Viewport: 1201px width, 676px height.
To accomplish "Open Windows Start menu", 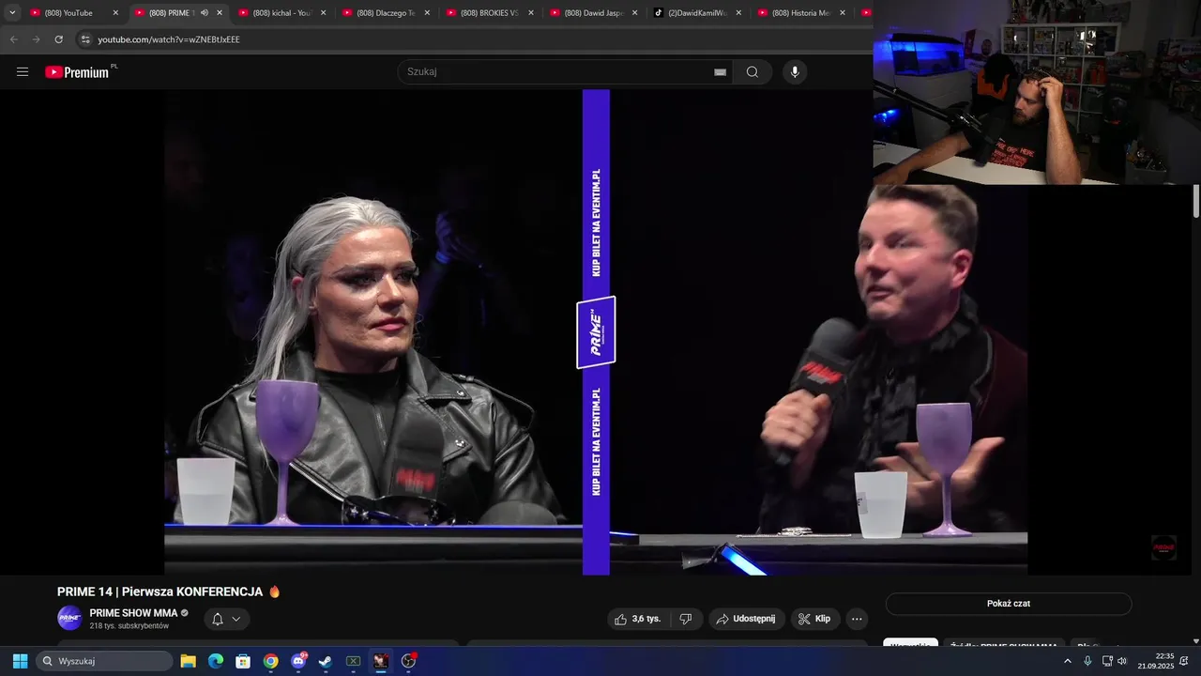I will (x=20, y=661).
